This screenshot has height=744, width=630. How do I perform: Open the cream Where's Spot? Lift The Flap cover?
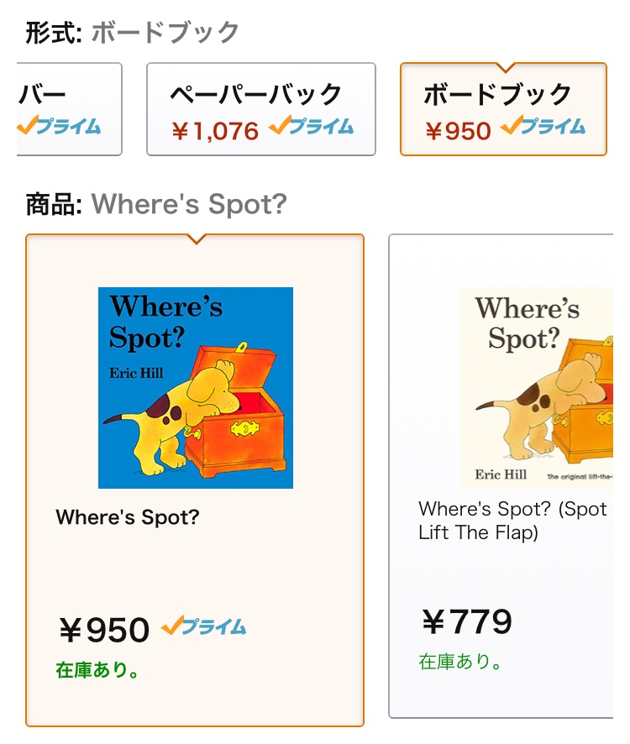537,388
